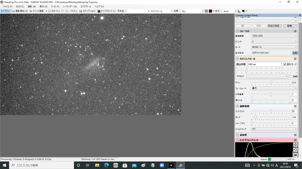This screenshot has height=169, width=302.
Task: Open スクリプト (I) menu
Action: click(x=86, y=7)
